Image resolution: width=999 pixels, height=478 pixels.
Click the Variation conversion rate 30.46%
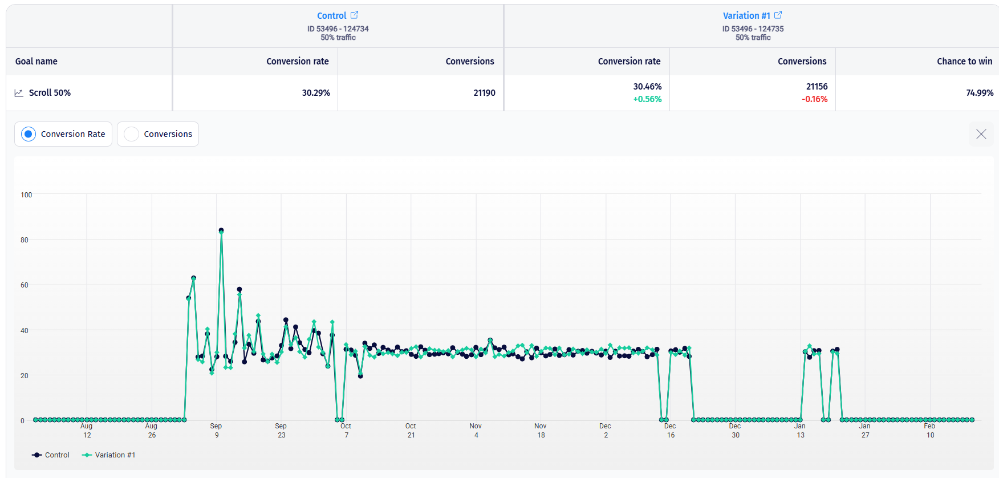coord(647,86)
